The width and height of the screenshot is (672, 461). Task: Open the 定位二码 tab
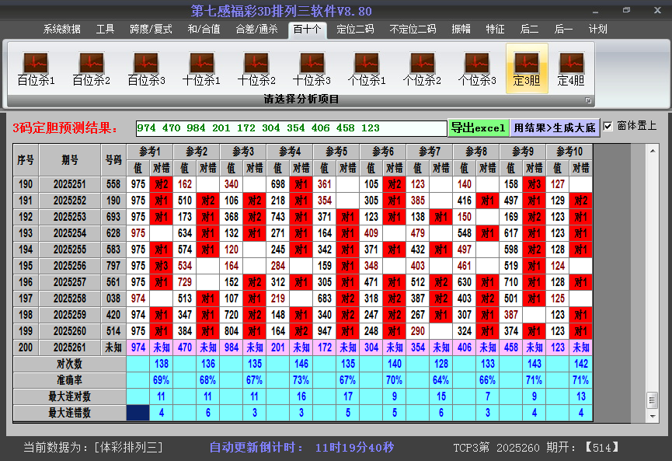(355, 29)
